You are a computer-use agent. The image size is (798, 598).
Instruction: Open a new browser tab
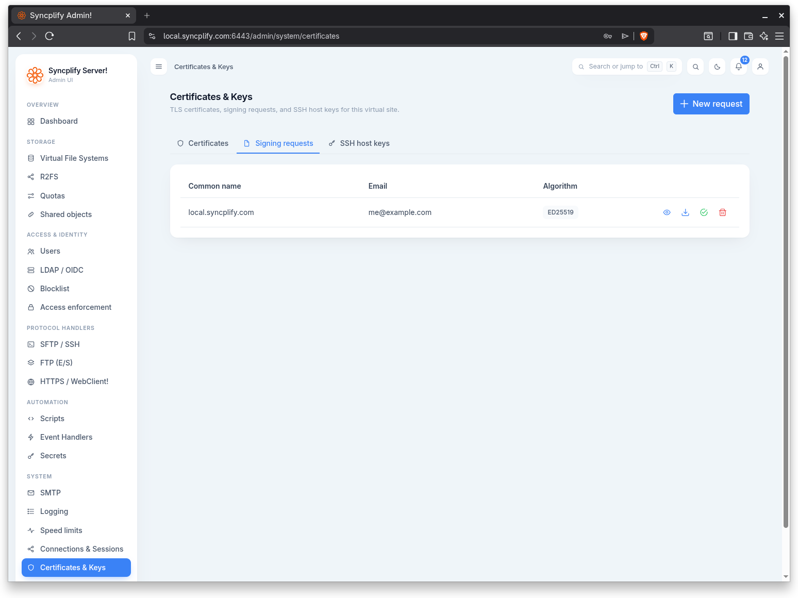pyautogui.click(x=147, y=15)
